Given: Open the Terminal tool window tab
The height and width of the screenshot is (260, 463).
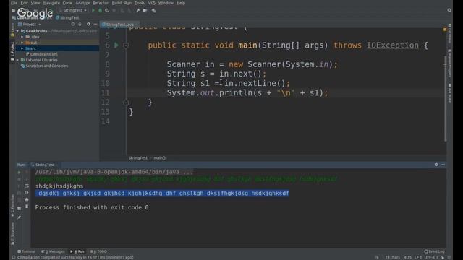Looking at the screenshot, I should (27, 251).
